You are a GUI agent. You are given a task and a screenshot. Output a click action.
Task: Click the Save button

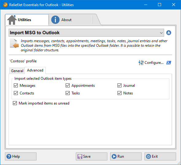coord(91,156)
